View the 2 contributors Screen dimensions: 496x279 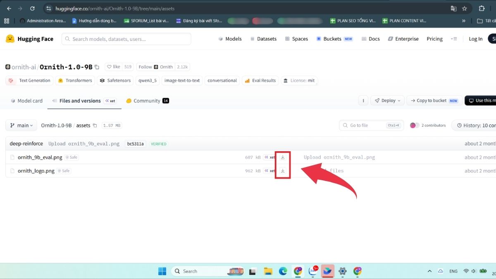428,125
